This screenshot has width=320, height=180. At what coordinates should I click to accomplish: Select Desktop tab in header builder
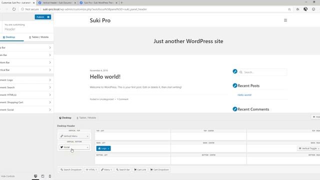point(65,118)
